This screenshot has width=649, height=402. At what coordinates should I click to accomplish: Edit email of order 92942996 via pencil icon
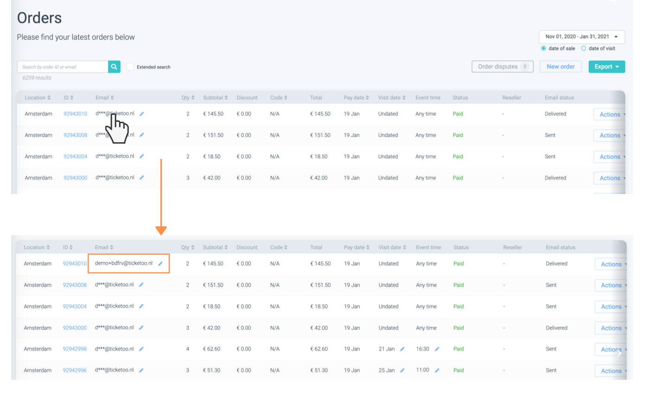tap(141, 371)
